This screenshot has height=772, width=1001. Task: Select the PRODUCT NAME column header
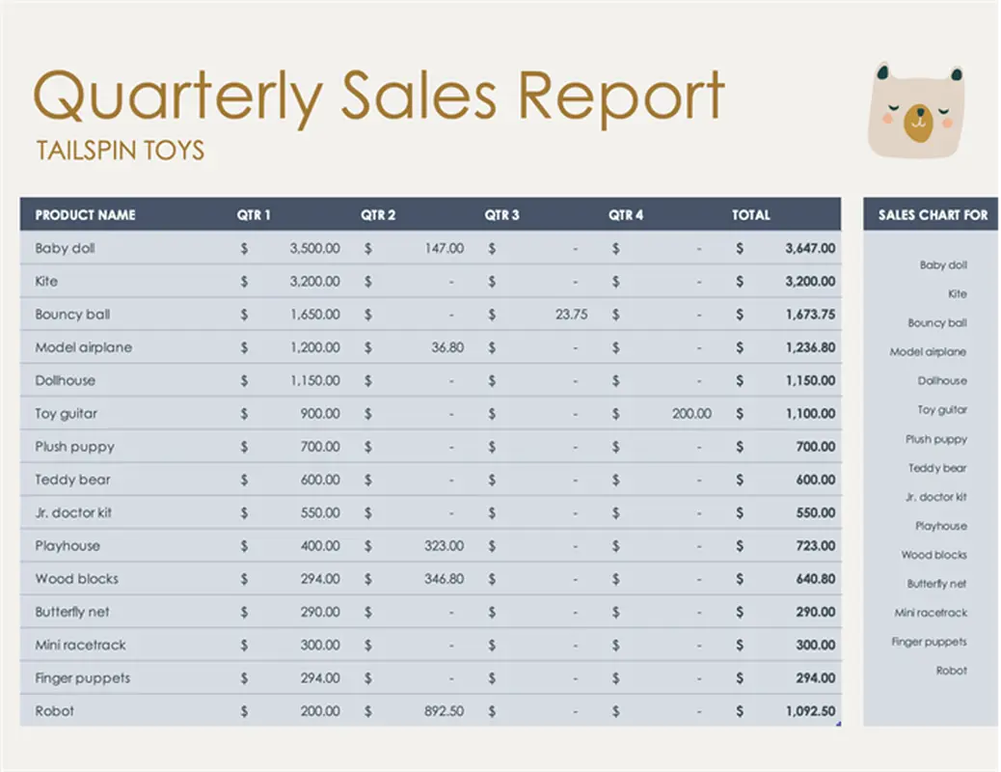click(85, 215)
